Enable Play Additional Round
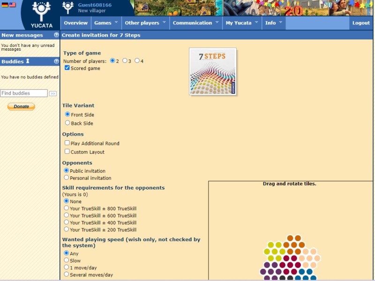Image resolution: width=375 pixels, height=281 pixels. (x=66, y=143)
